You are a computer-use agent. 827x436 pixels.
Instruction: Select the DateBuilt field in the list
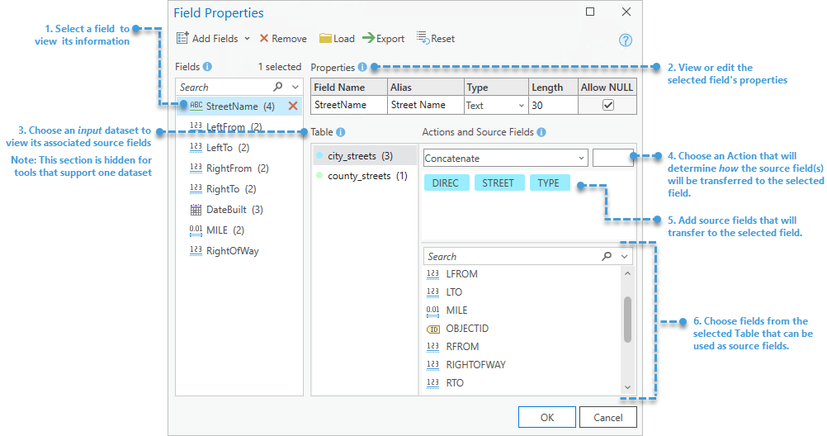tap(223, 210)
